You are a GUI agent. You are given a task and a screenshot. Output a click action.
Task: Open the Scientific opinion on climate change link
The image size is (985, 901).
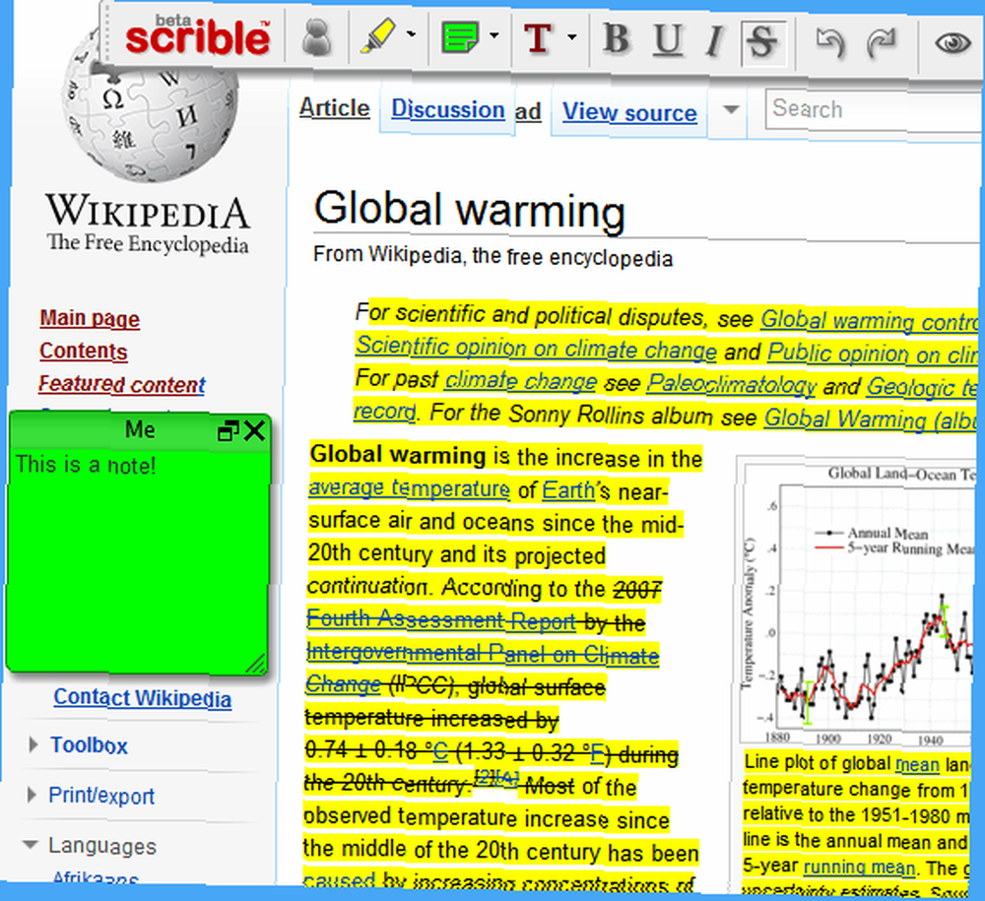pyautogui.click(x=536, y=349)
